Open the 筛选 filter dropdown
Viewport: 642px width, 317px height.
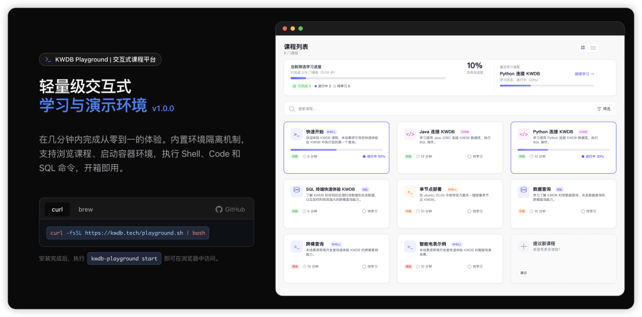[x=604, y=109]
